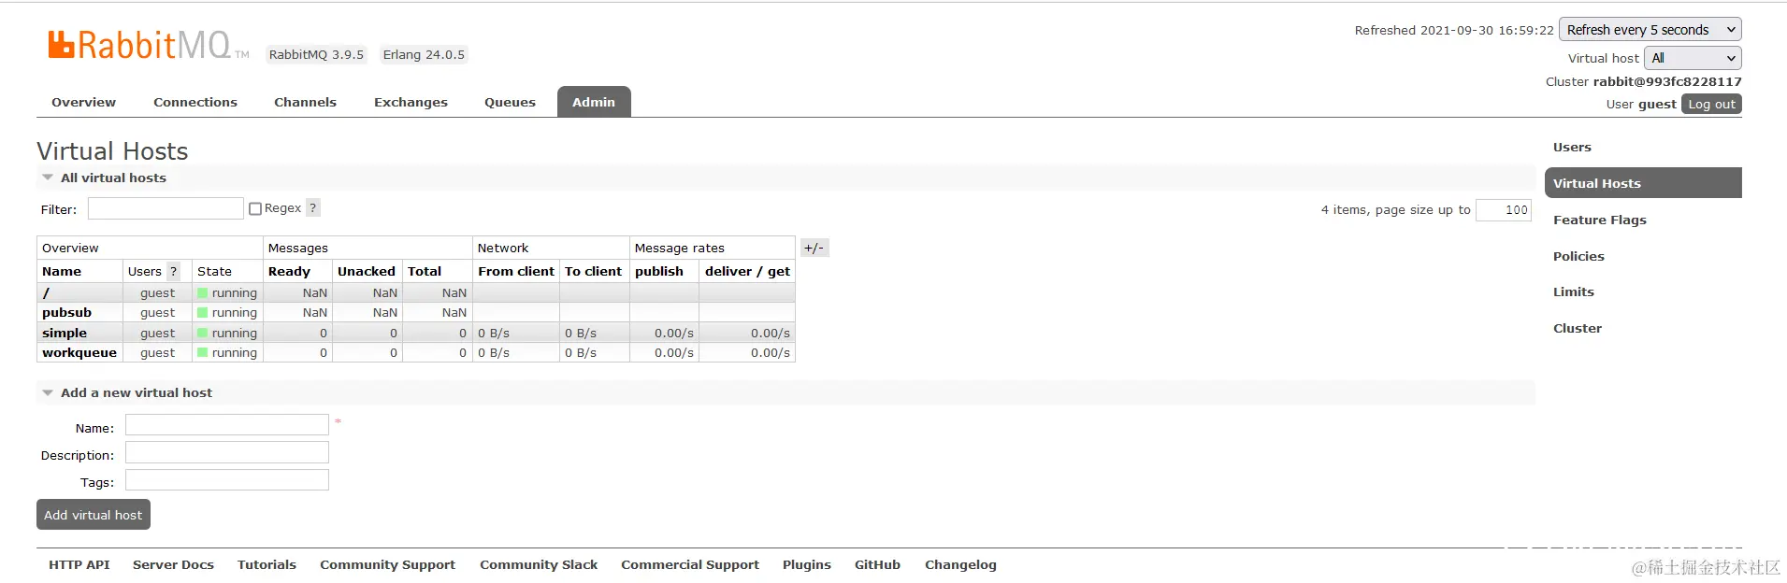Open the workqueue virtual host

click(x=79, y=352)
